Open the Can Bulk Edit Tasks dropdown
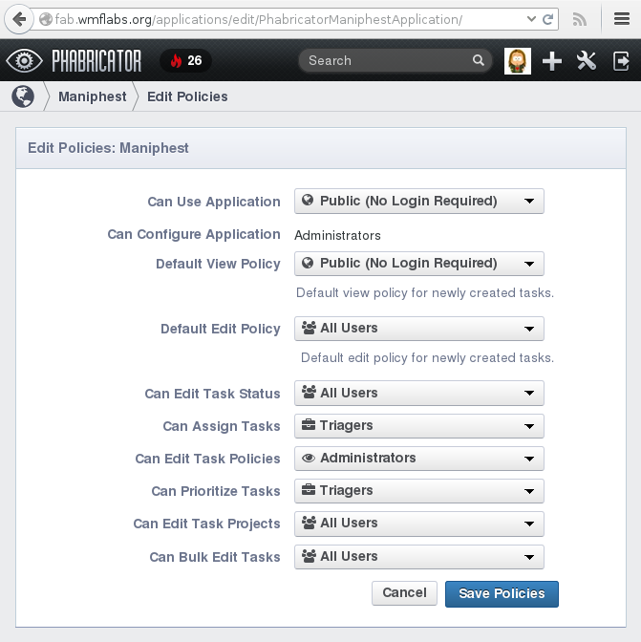Viewport: 641px width, 642px height. [419, 556]
